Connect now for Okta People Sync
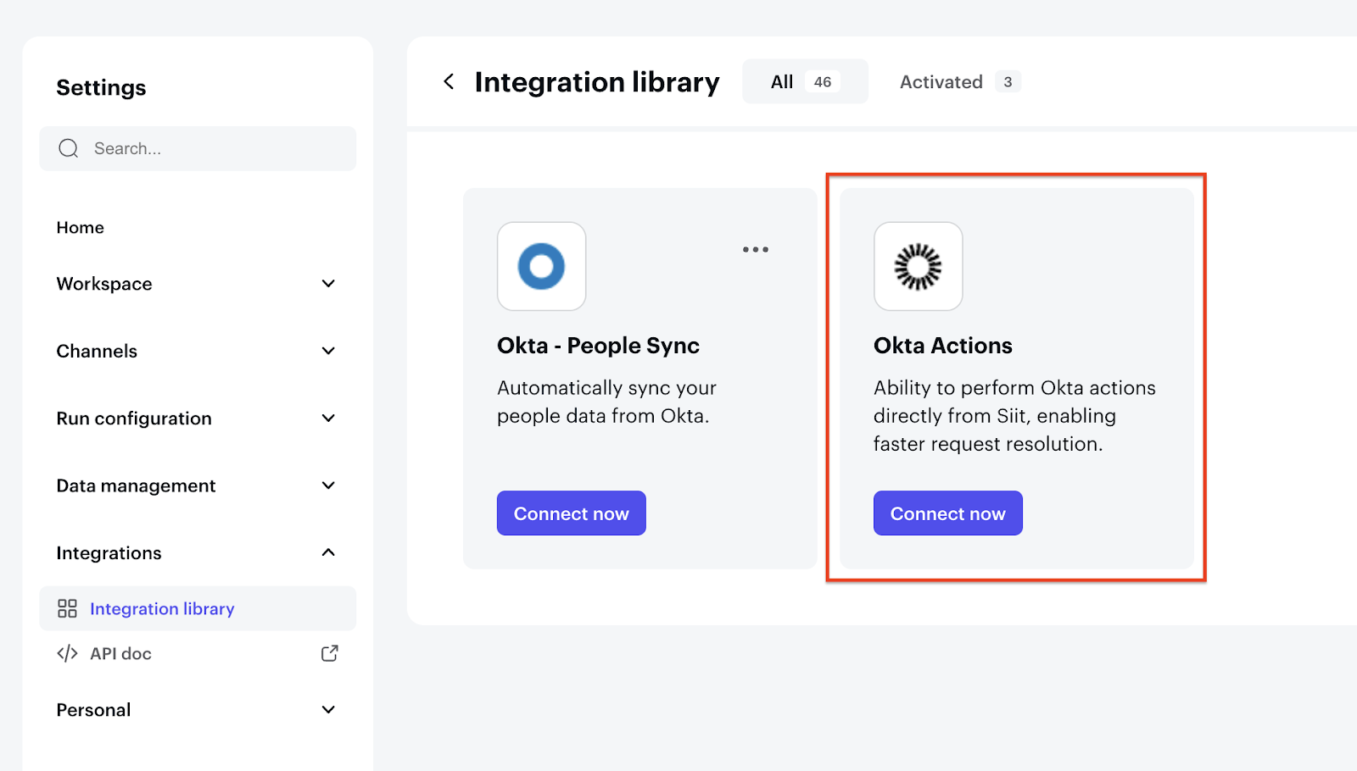1357x771 pixels. coord(572,513)
